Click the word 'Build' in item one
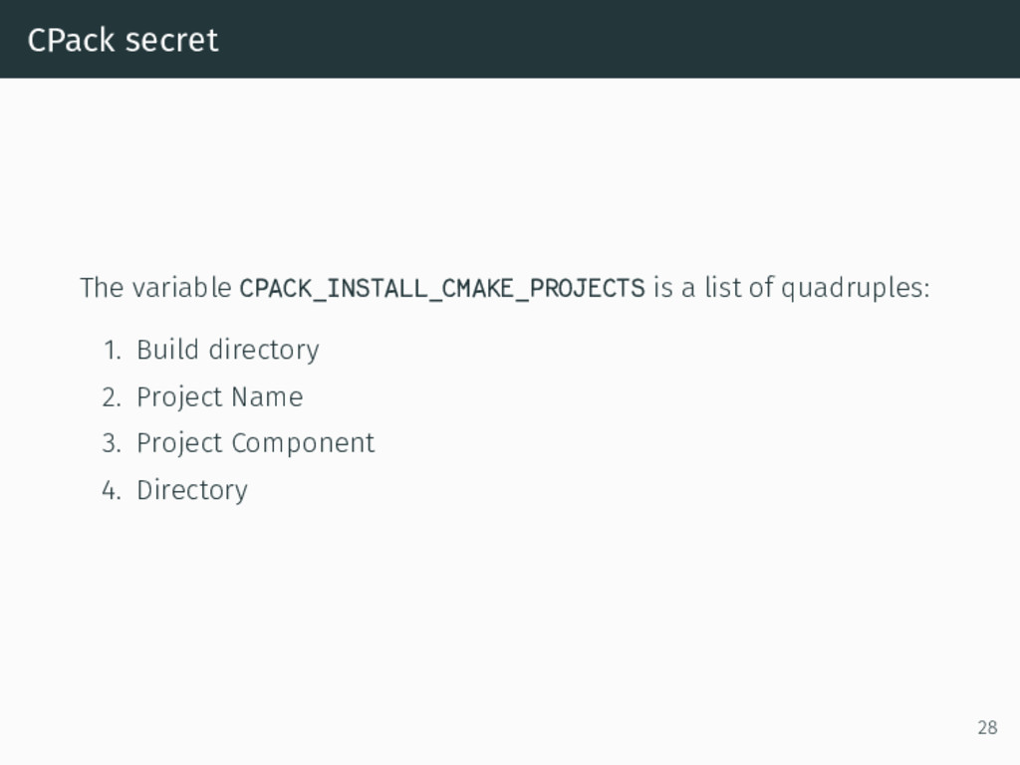Image resolution: width=1020 pixels, height=765 pixels. point(167,350)
